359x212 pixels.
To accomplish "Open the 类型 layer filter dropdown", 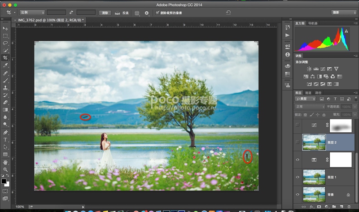I will point(305,99).
